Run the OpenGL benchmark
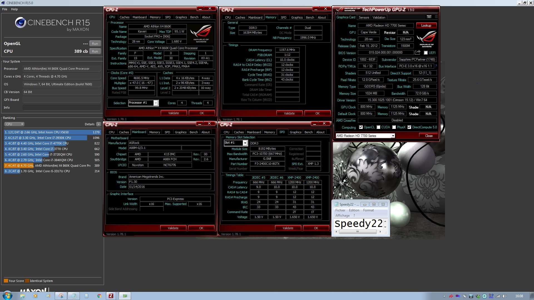This screenshot has width=534, height=300. (95, 44)
